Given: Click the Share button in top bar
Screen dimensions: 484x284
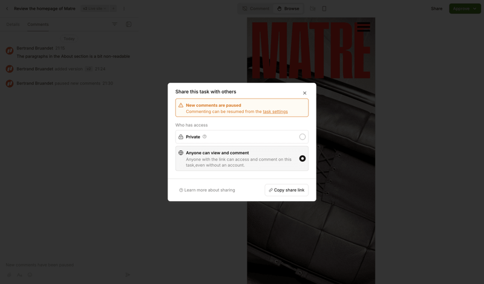Looking at the screenshot, I should [x=436, y=8].
